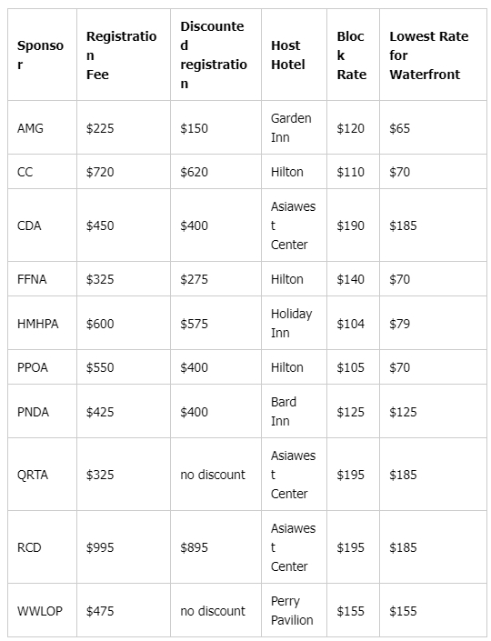Select the WWLOP sponsor cell

(42, 610)
